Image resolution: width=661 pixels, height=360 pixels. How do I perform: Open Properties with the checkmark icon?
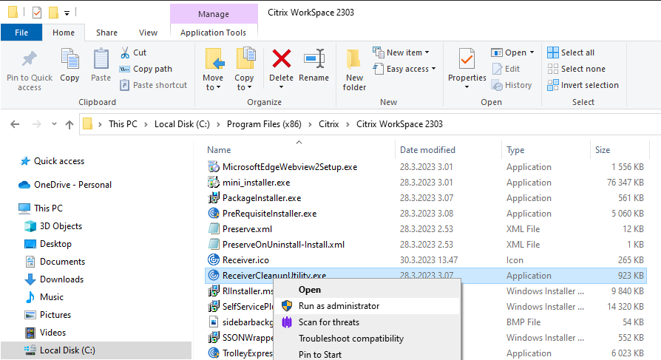click(x=467, y=68)
